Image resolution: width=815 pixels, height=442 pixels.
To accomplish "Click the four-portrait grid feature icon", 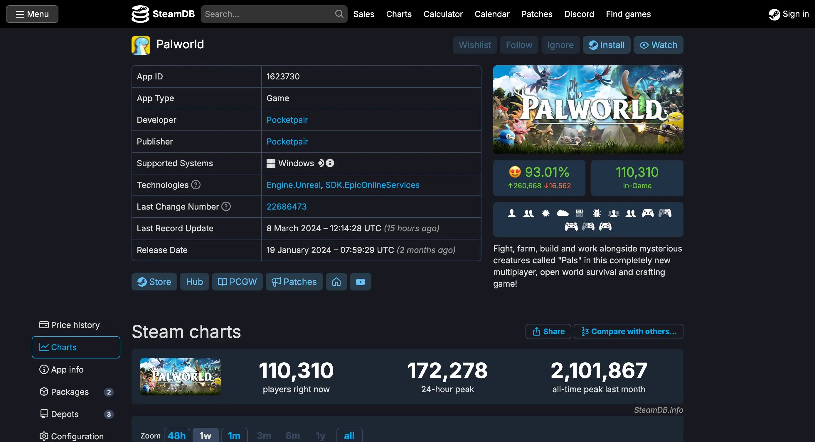I will (x=580, y=213).
